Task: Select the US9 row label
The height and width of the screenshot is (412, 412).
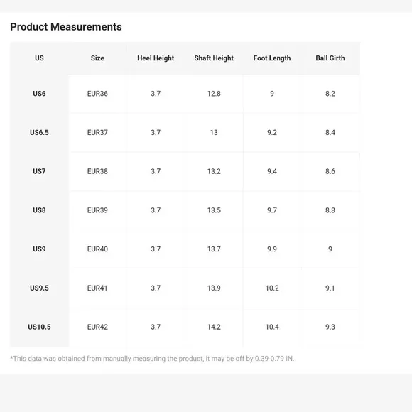Action: click(x=39, y=249)
